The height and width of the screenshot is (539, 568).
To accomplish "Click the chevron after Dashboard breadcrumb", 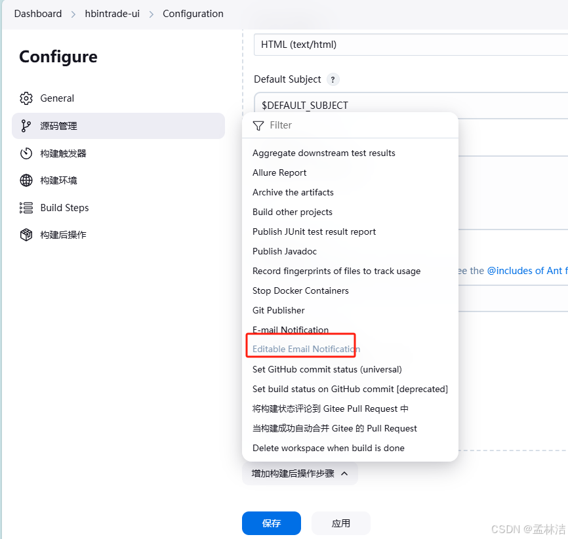I will coord(73,14).
